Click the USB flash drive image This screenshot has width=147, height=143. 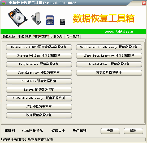36,18
